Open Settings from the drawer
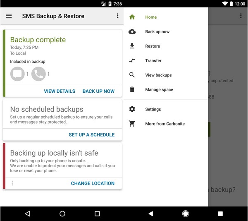The height and width of the screenshot is (221, 248). tap(166, 109)
